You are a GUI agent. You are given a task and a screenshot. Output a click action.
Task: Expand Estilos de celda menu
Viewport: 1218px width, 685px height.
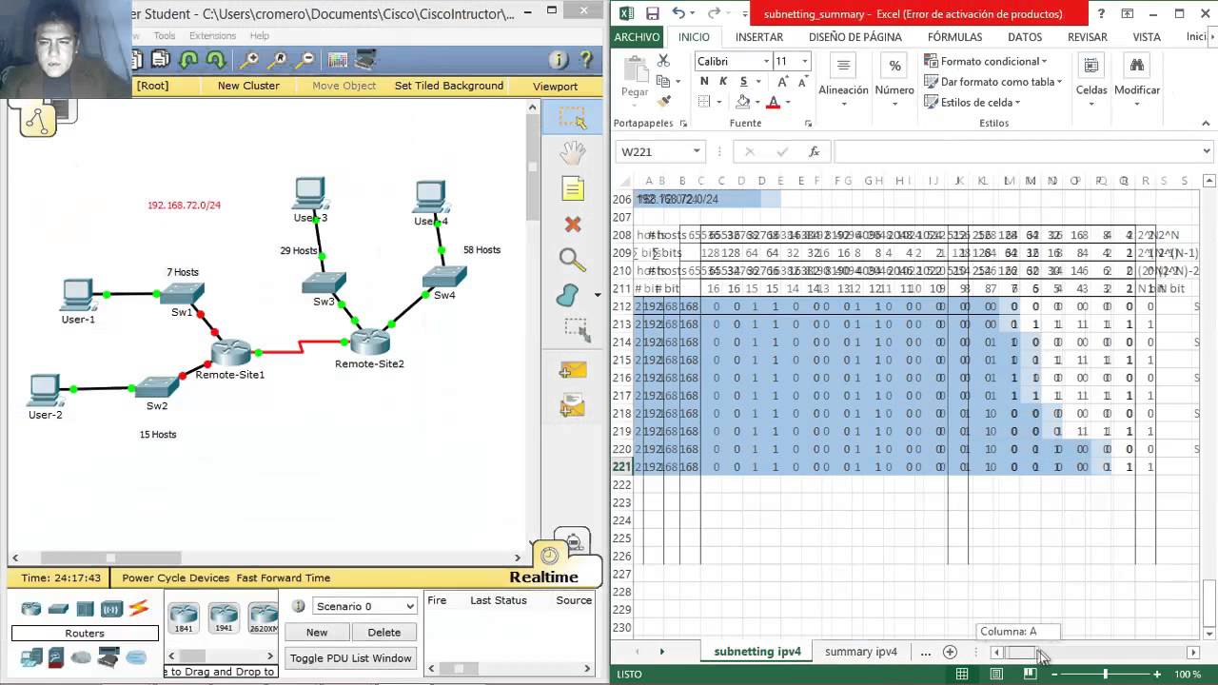coord(972,102)
